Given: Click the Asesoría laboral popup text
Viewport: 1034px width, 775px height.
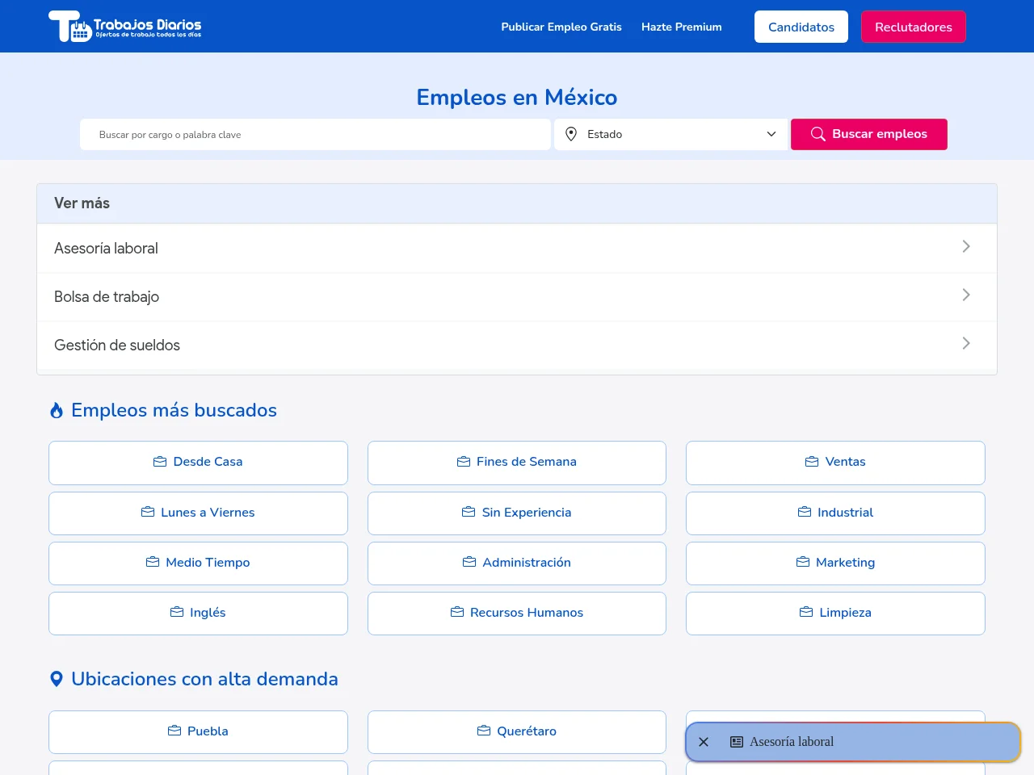Looking at the screenshot, I should click(x=792, y=742).
